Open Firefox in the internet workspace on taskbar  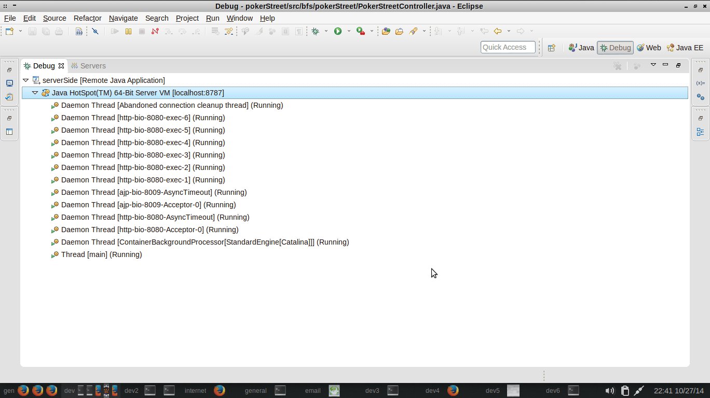point(220,390)
